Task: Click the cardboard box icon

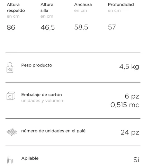Action: click(11, 96)
